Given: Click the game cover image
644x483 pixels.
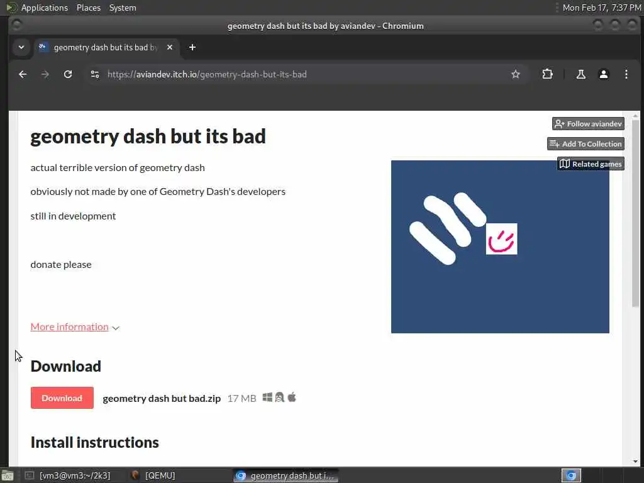Looking at the screenshot, I should [500, 247].
